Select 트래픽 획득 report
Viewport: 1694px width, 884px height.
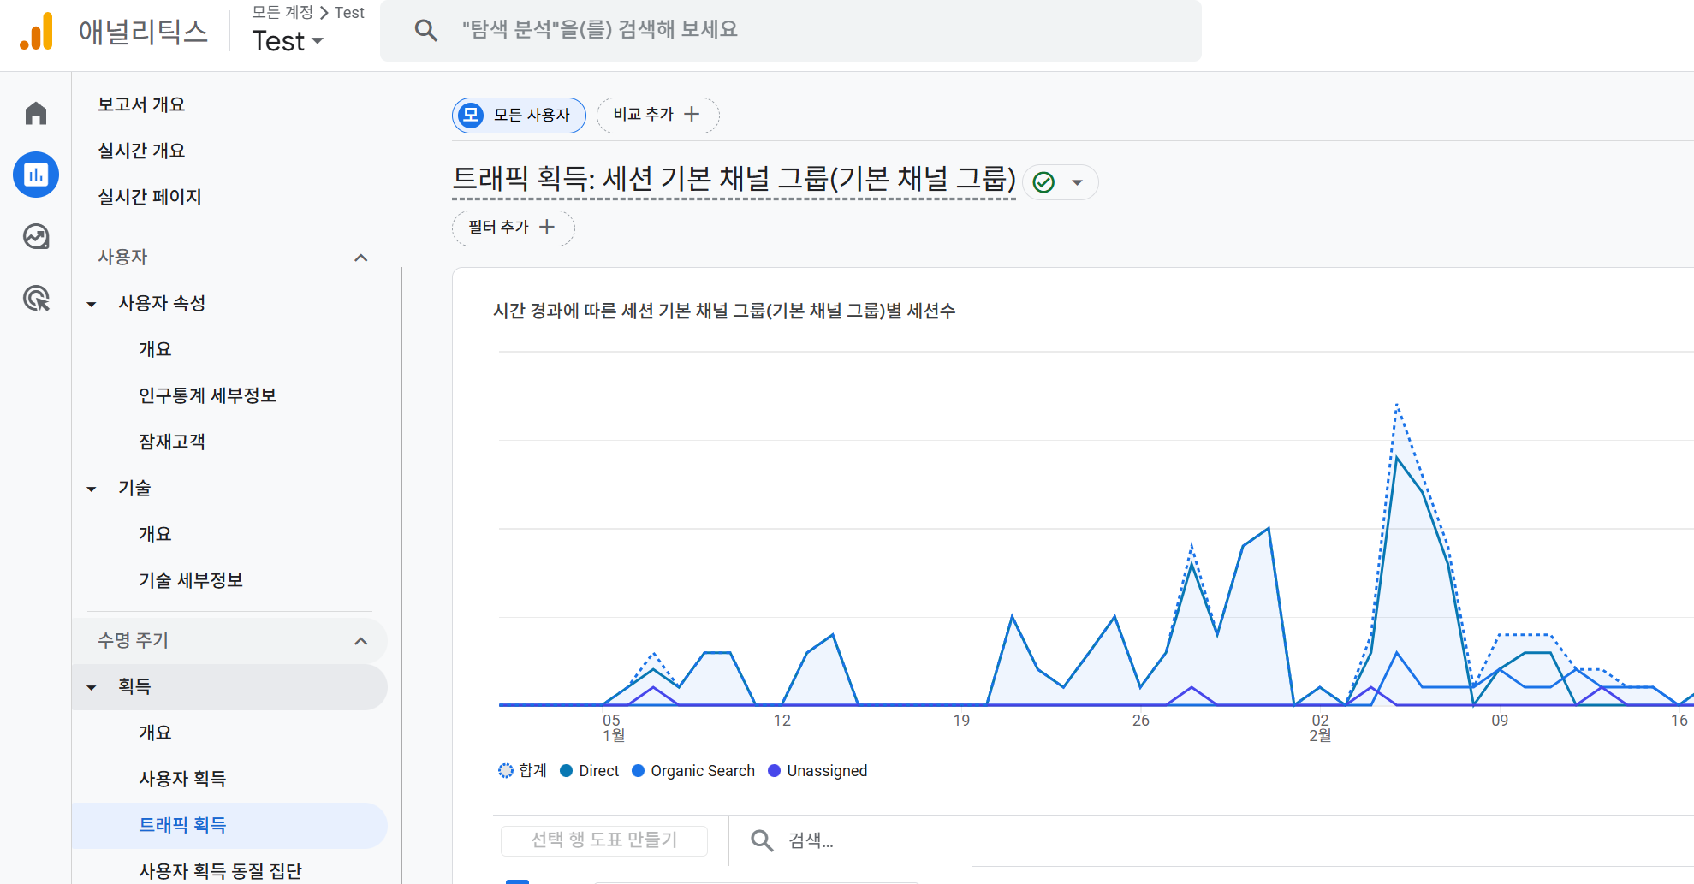(229, 825)
